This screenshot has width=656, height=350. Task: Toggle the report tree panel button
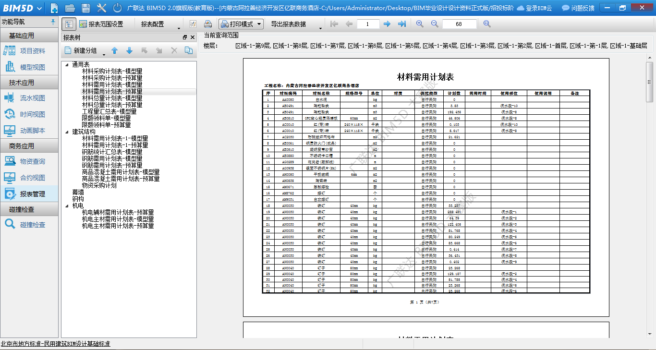[69, 24]
